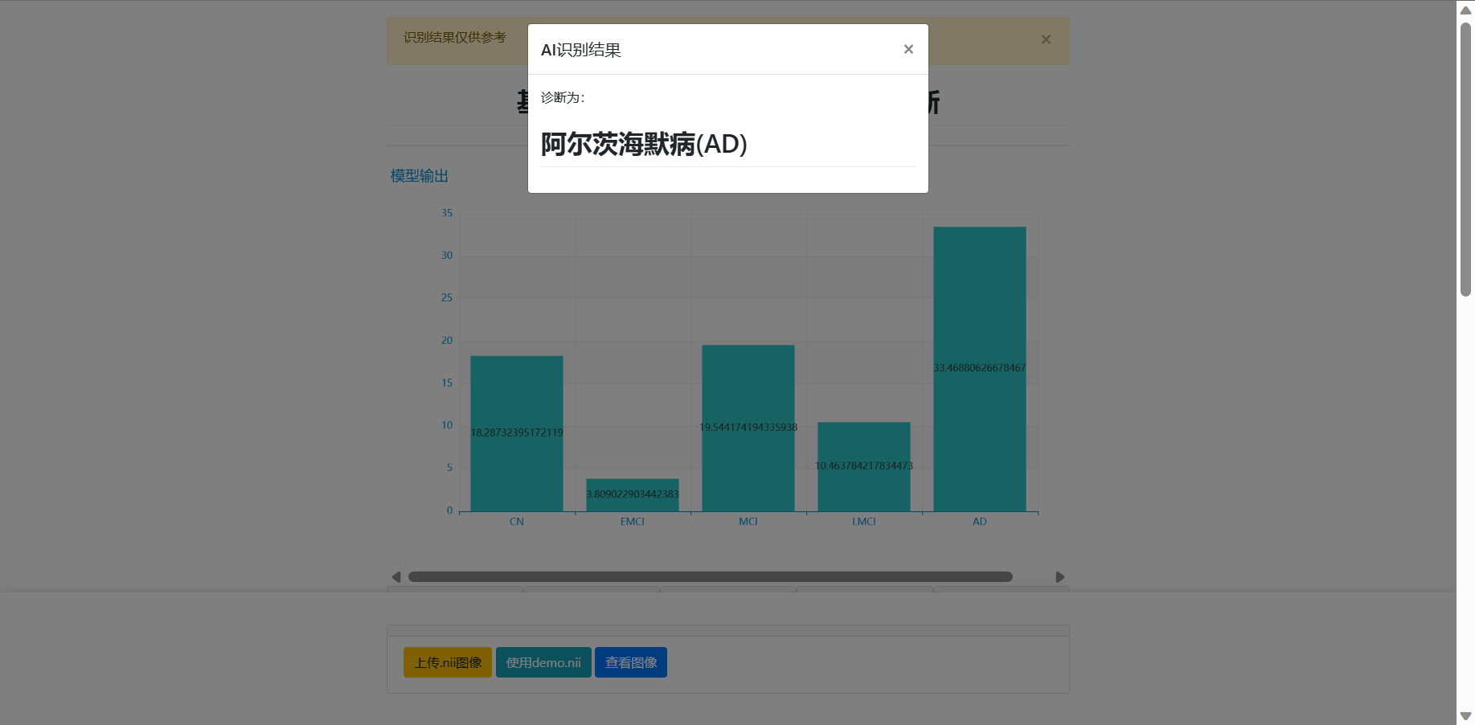Image resolution: width=1475 pixels, height=725 pixels.
Task: Click the 阿尔茨海默病(AD) diagnosis text
Action: click(x=644, y=145)
